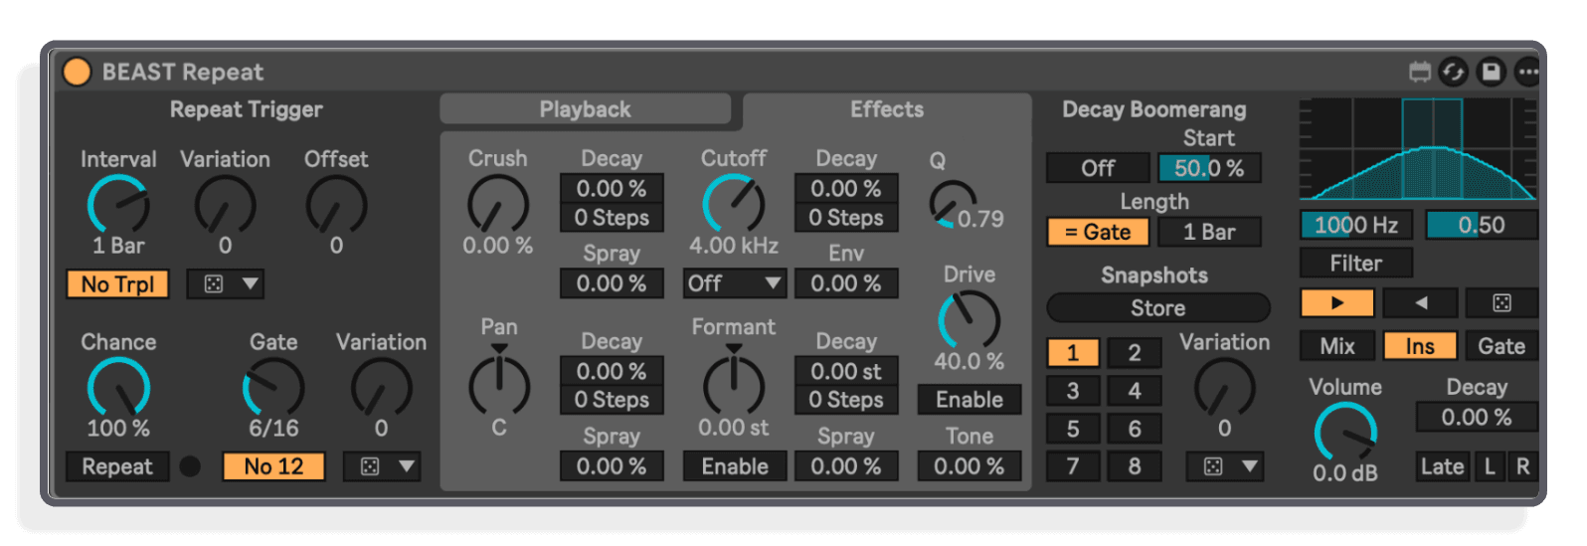Switch to the Effects tab
Viewport: 1587px width, 546px height.
coord(887,109)
